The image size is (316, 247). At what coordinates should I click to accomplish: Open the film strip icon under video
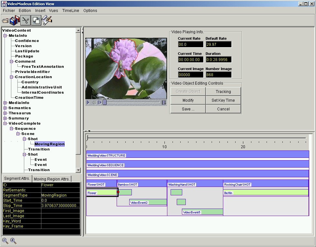(164, 103)
